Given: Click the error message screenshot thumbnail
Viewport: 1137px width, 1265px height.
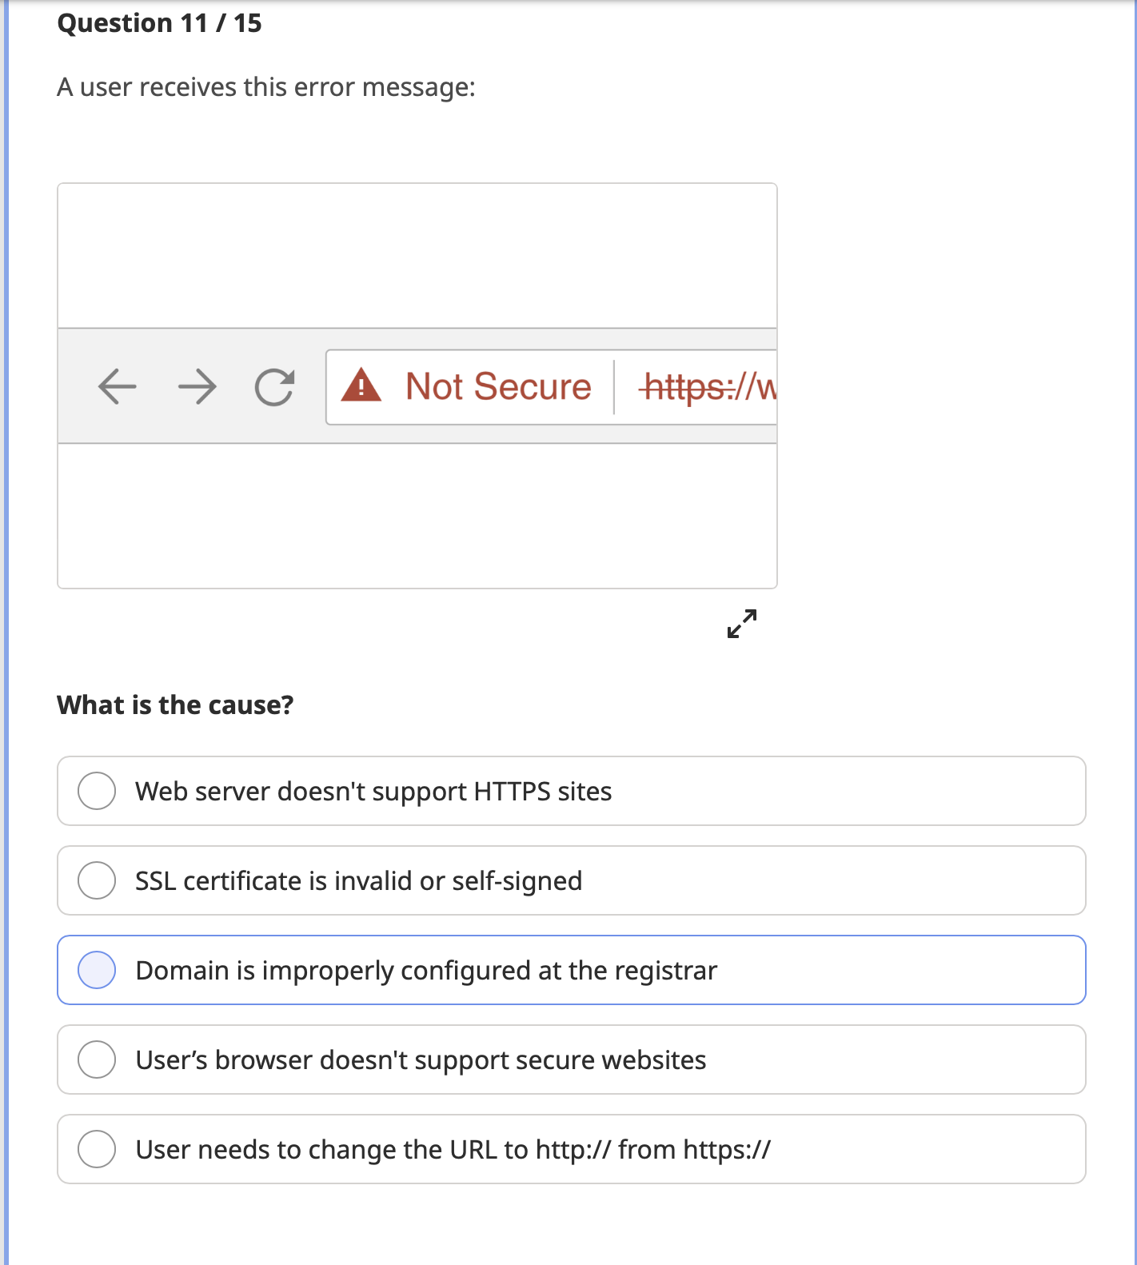Looking at the screenshot, I should click(x=417, y=385).
